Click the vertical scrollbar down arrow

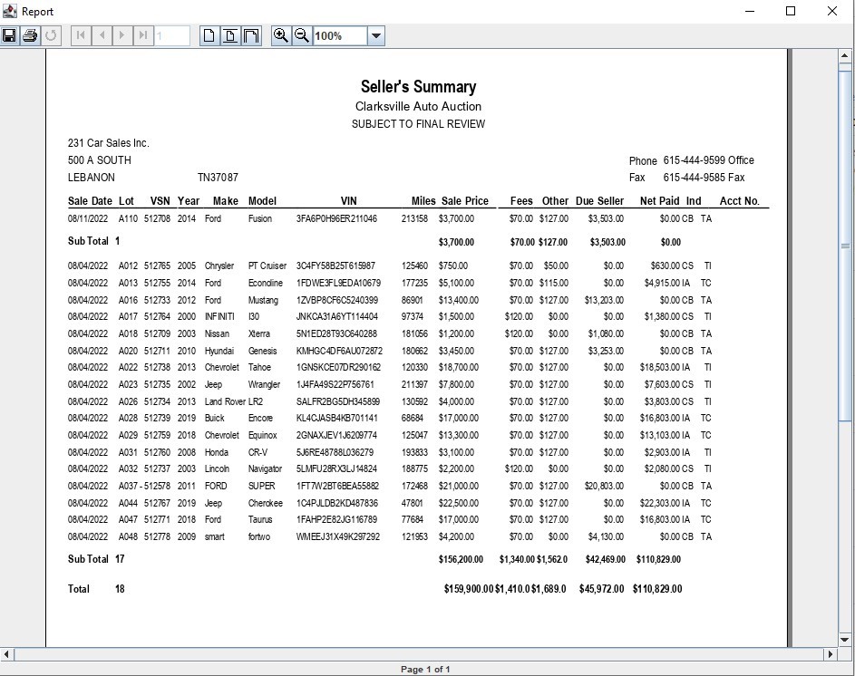[x=845, y=640]
